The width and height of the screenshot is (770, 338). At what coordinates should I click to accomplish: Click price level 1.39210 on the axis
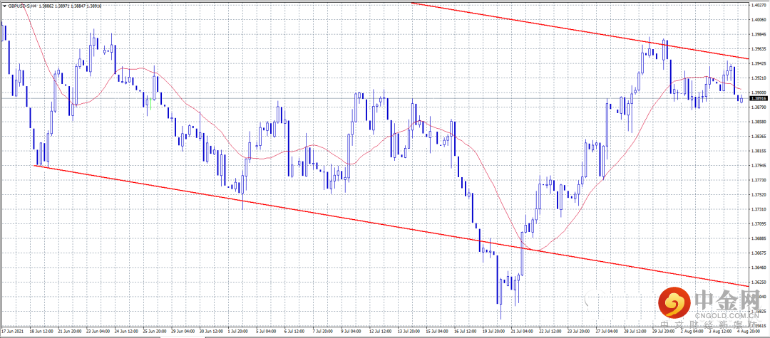point(759,78)
